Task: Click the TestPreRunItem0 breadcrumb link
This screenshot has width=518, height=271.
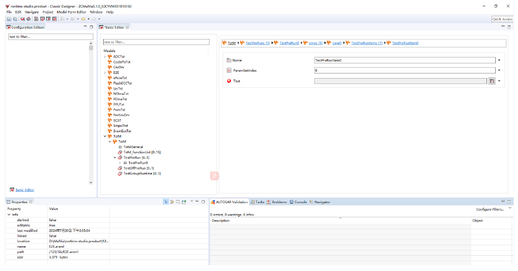Action: pyautogui.click(x=405, y=43)
